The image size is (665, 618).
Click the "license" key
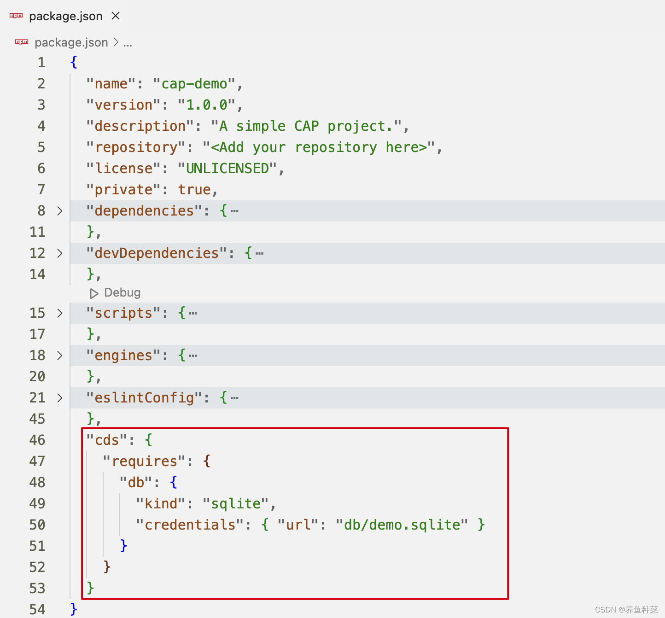[x=123, y=169]
